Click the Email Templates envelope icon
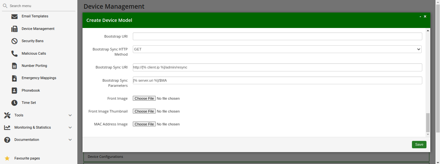 [15, 16]
